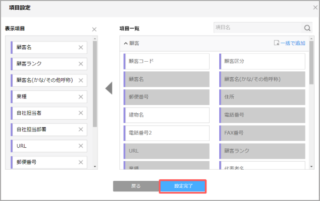Clear all displayed items with header X
Viewport: 320px width, 201px height.
[x=94, y=29]
